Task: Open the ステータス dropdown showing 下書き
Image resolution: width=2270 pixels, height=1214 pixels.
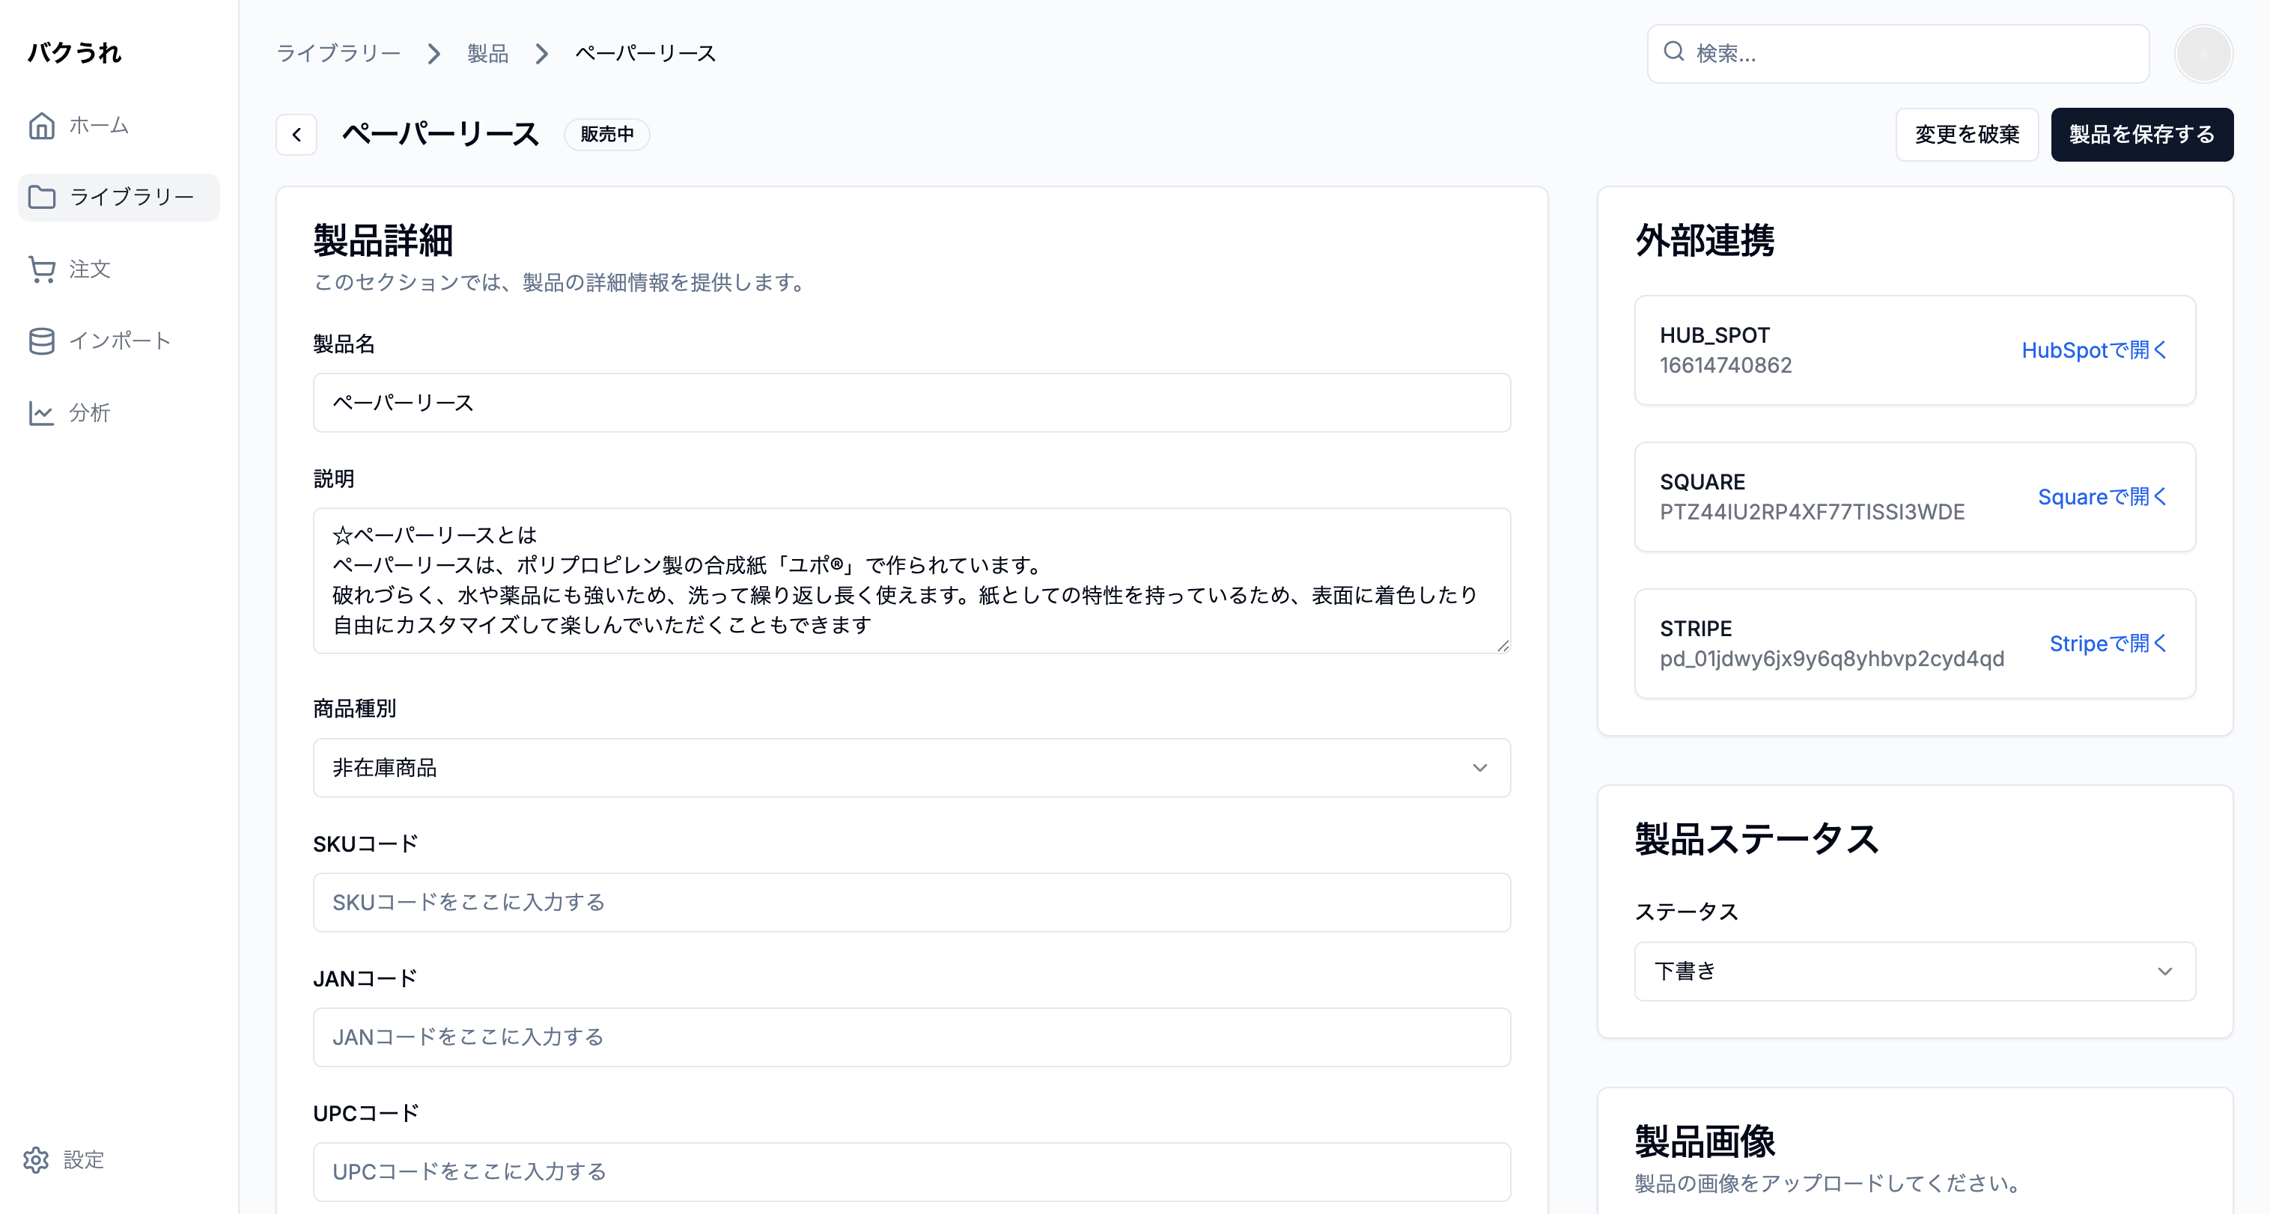Action: click(1914, 971)
